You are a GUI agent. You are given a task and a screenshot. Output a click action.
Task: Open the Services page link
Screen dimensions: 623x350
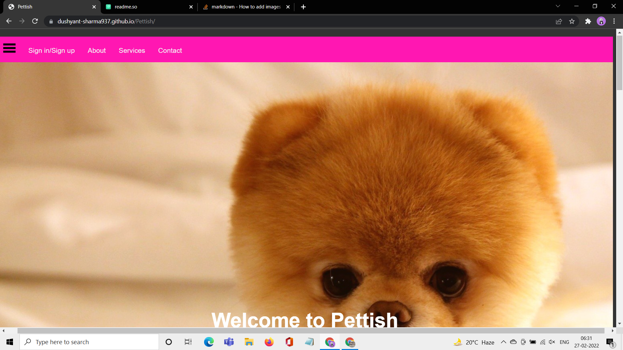132,51
